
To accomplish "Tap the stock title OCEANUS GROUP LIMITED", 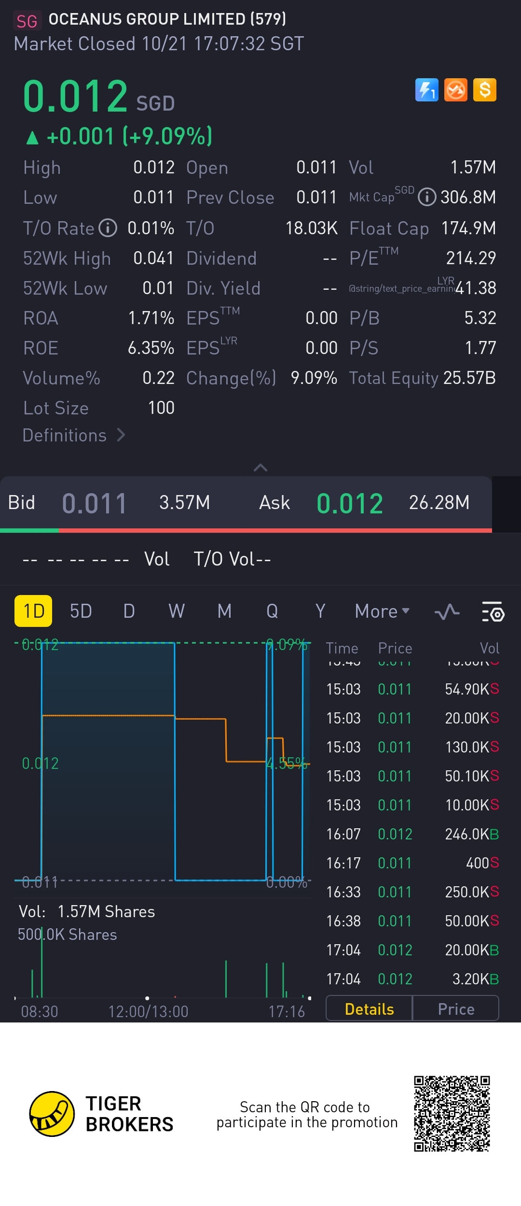I will click(167, 19).
